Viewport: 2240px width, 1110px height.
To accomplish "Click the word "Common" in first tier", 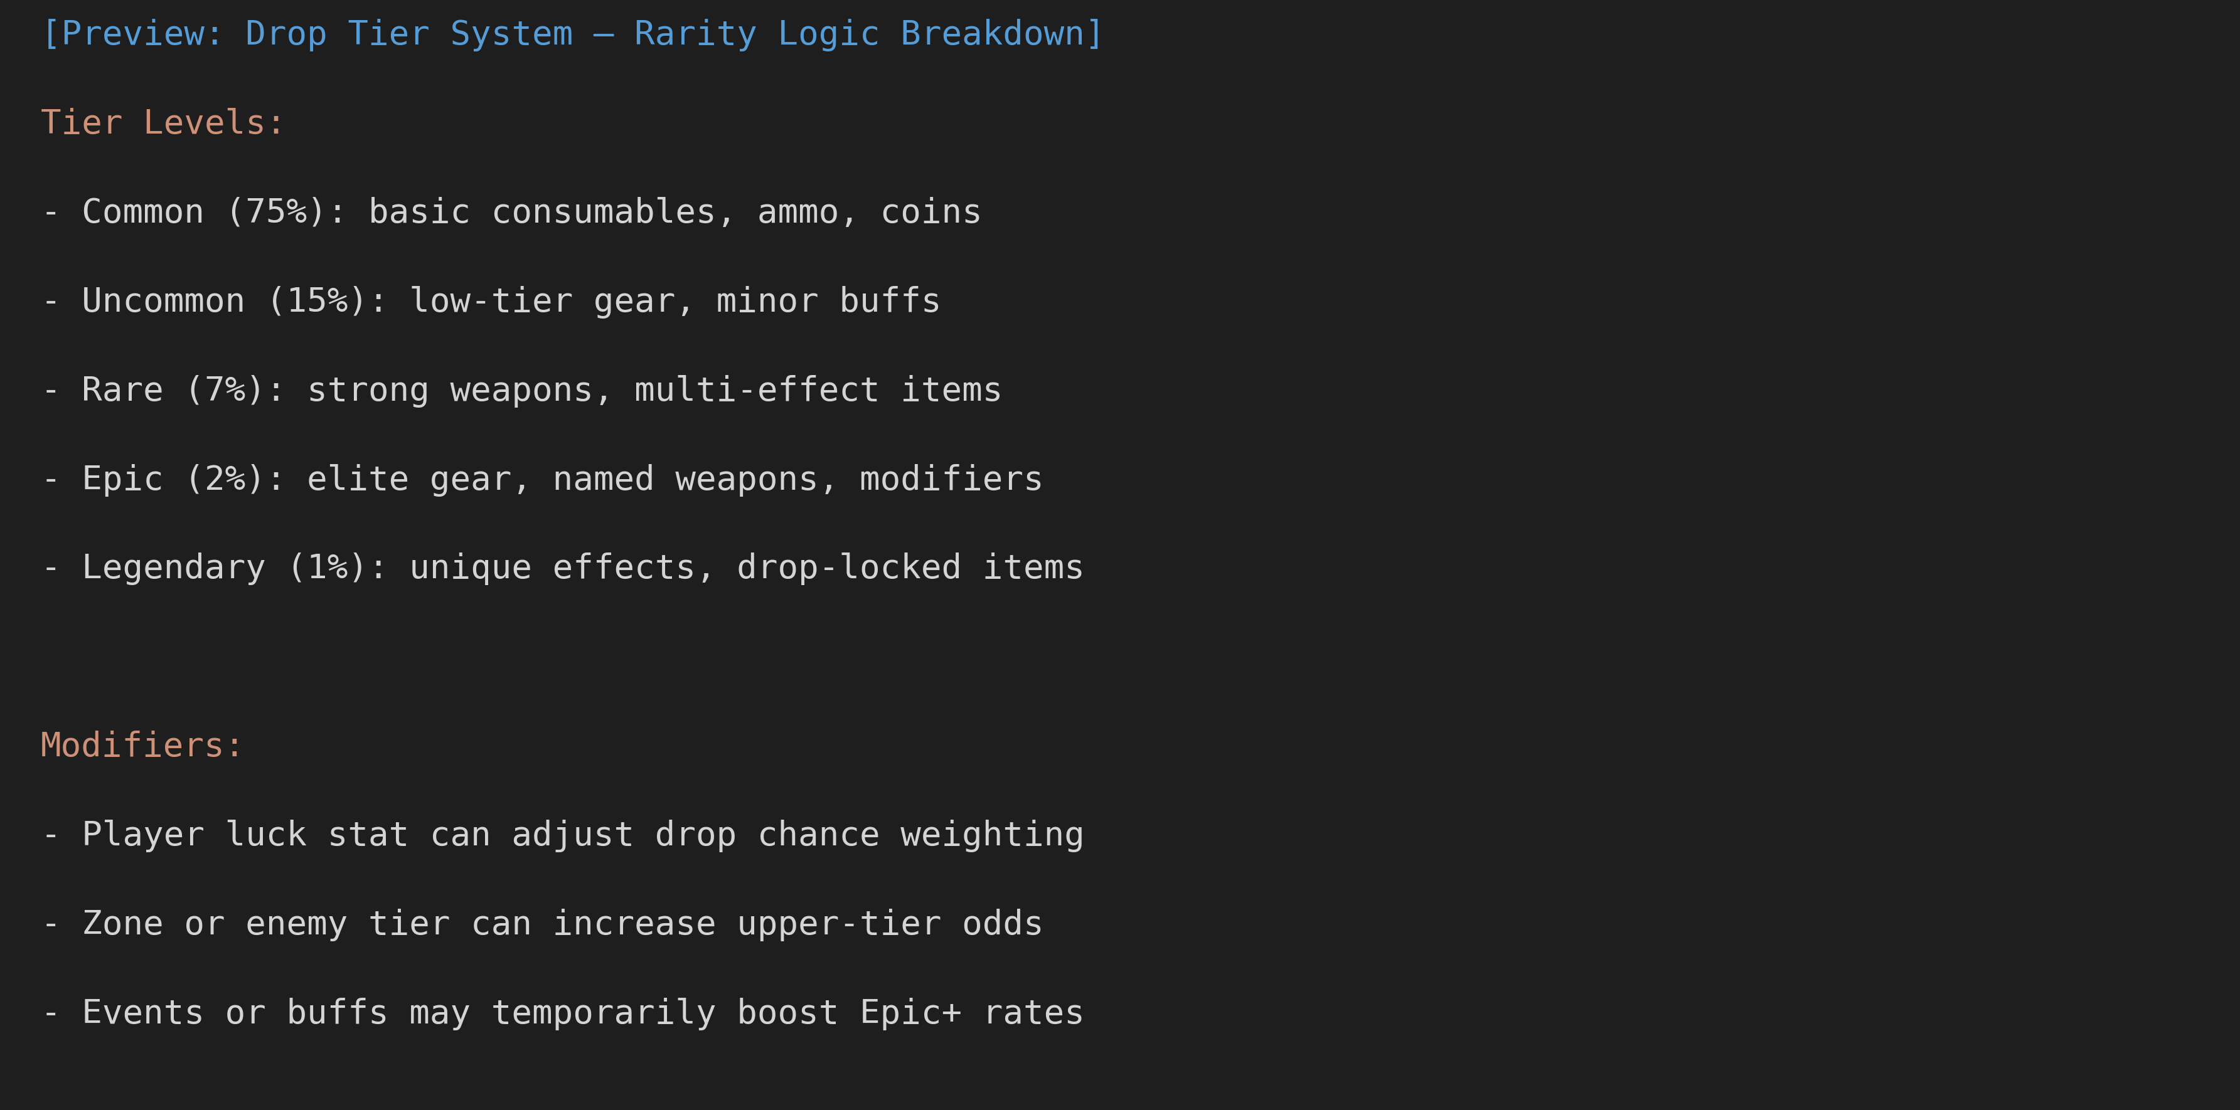I will pos(142,211).
